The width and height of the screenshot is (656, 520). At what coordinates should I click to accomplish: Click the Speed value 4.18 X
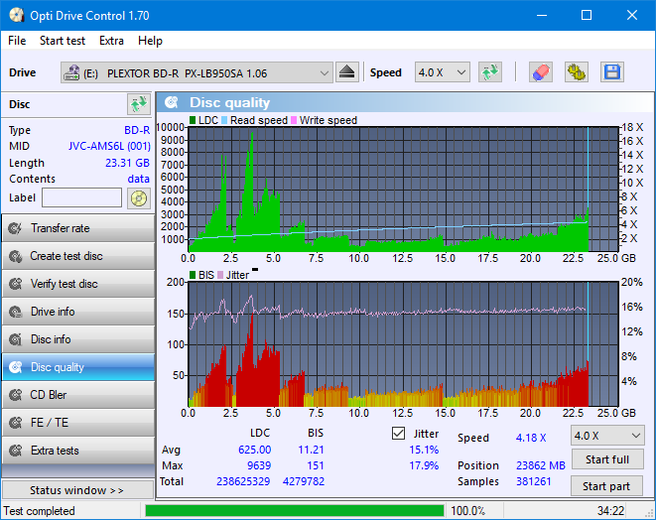point(531,438)
